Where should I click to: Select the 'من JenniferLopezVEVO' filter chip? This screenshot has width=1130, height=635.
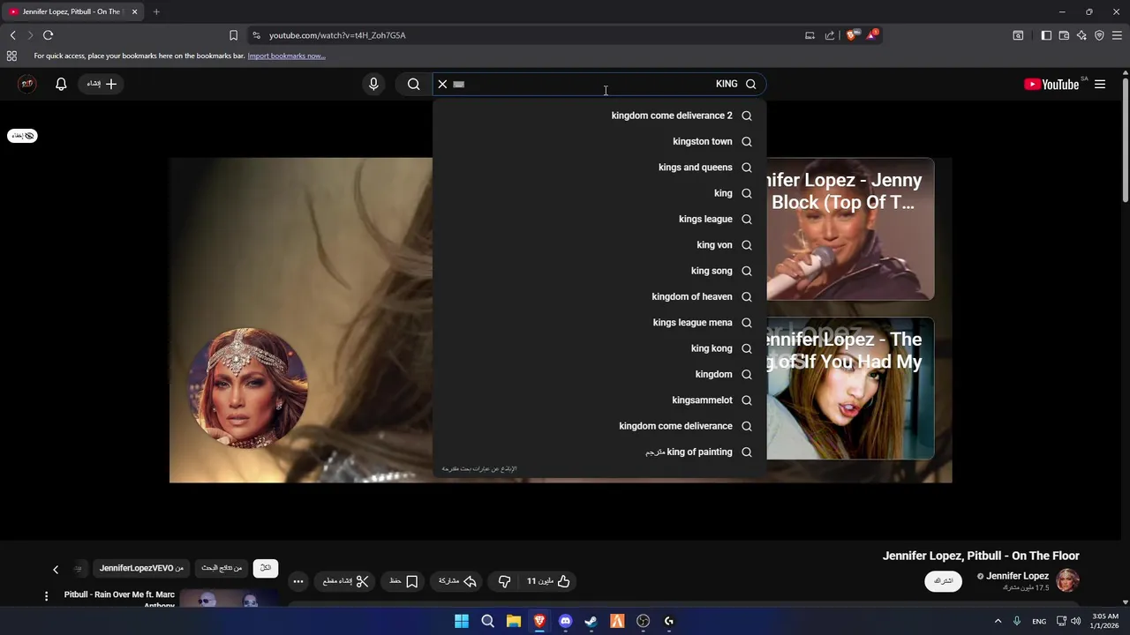point(142,568)
